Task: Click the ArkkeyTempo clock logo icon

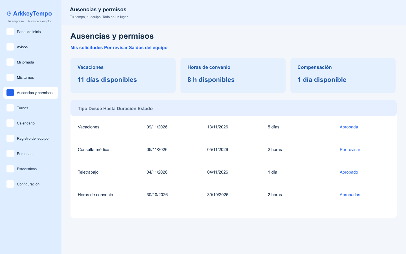Action: tap(9, 14)
